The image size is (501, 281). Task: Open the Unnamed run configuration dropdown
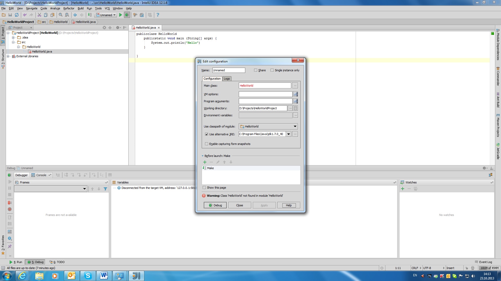(x=106, y=15)
